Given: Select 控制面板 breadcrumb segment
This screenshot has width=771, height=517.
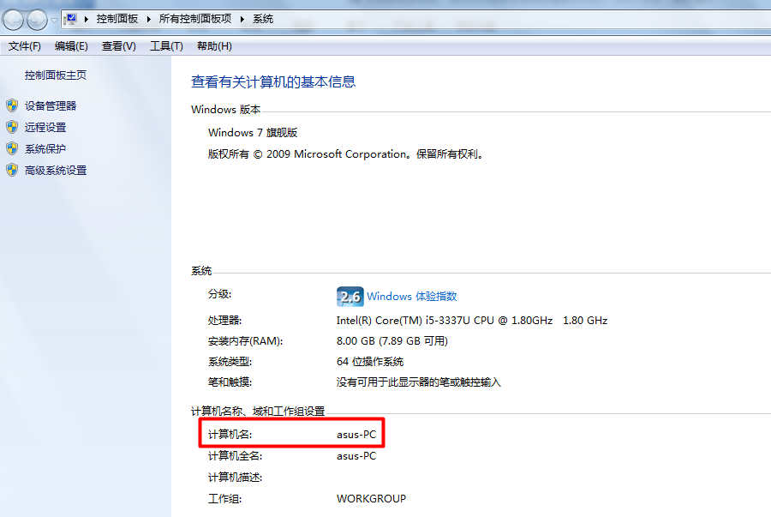Looking at the screenshot, I should pos(117,19).
